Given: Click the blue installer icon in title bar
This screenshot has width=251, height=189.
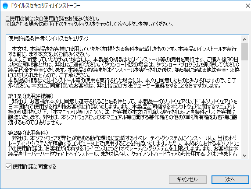Looking at the screenshot, I should (5, 6).
